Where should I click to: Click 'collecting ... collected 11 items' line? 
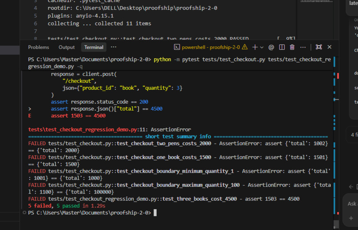(99, 24)
